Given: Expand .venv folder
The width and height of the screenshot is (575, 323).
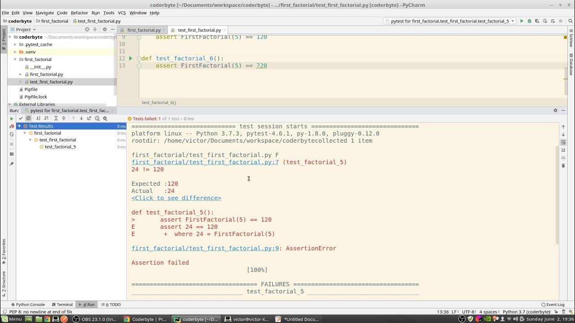Looking at the screenshot, I should (15, 52).
